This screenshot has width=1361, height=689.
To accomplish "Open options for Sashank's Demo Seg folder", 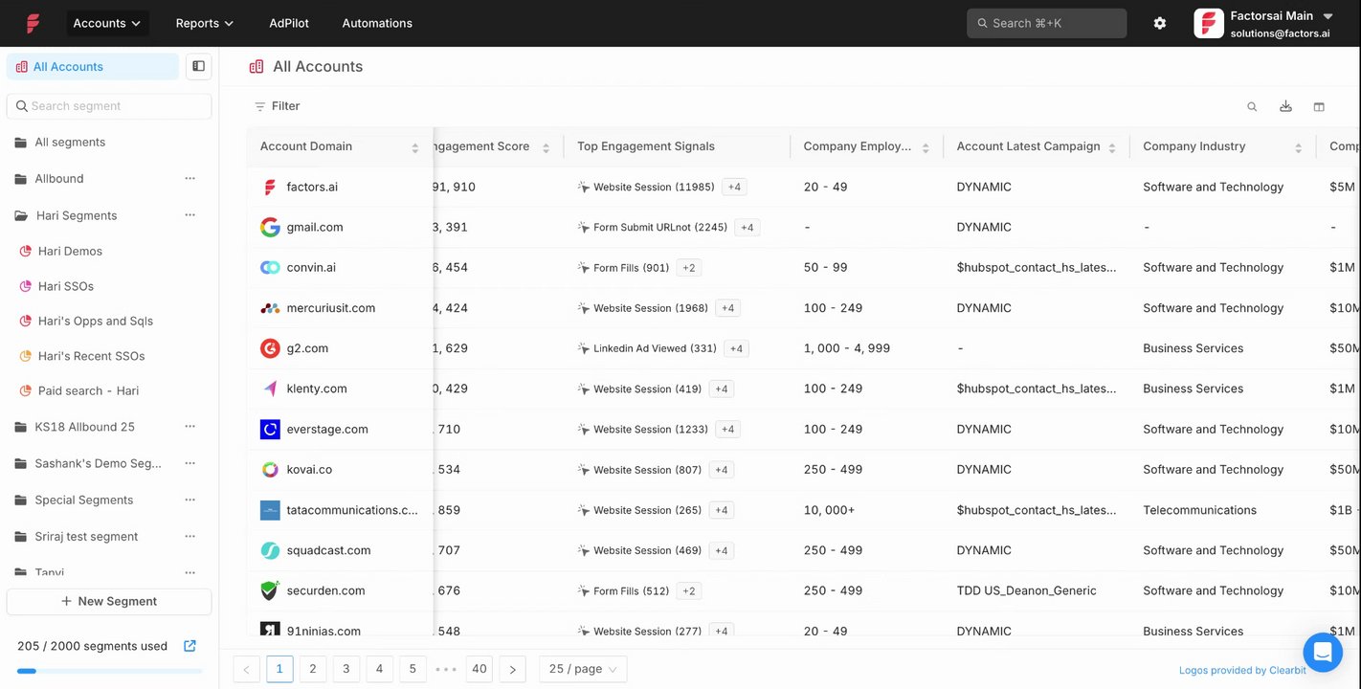I will [x=190, y=463].
